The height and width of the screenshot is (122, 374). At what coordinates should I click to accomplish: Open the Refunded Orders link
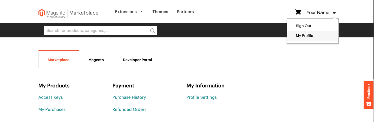pos(129,109)
